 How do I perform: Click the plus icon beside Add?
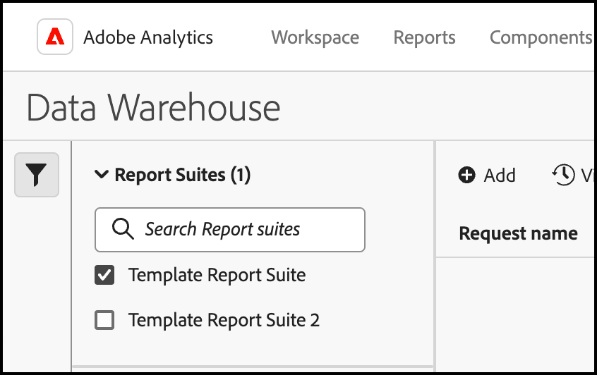tap(466, 176)
